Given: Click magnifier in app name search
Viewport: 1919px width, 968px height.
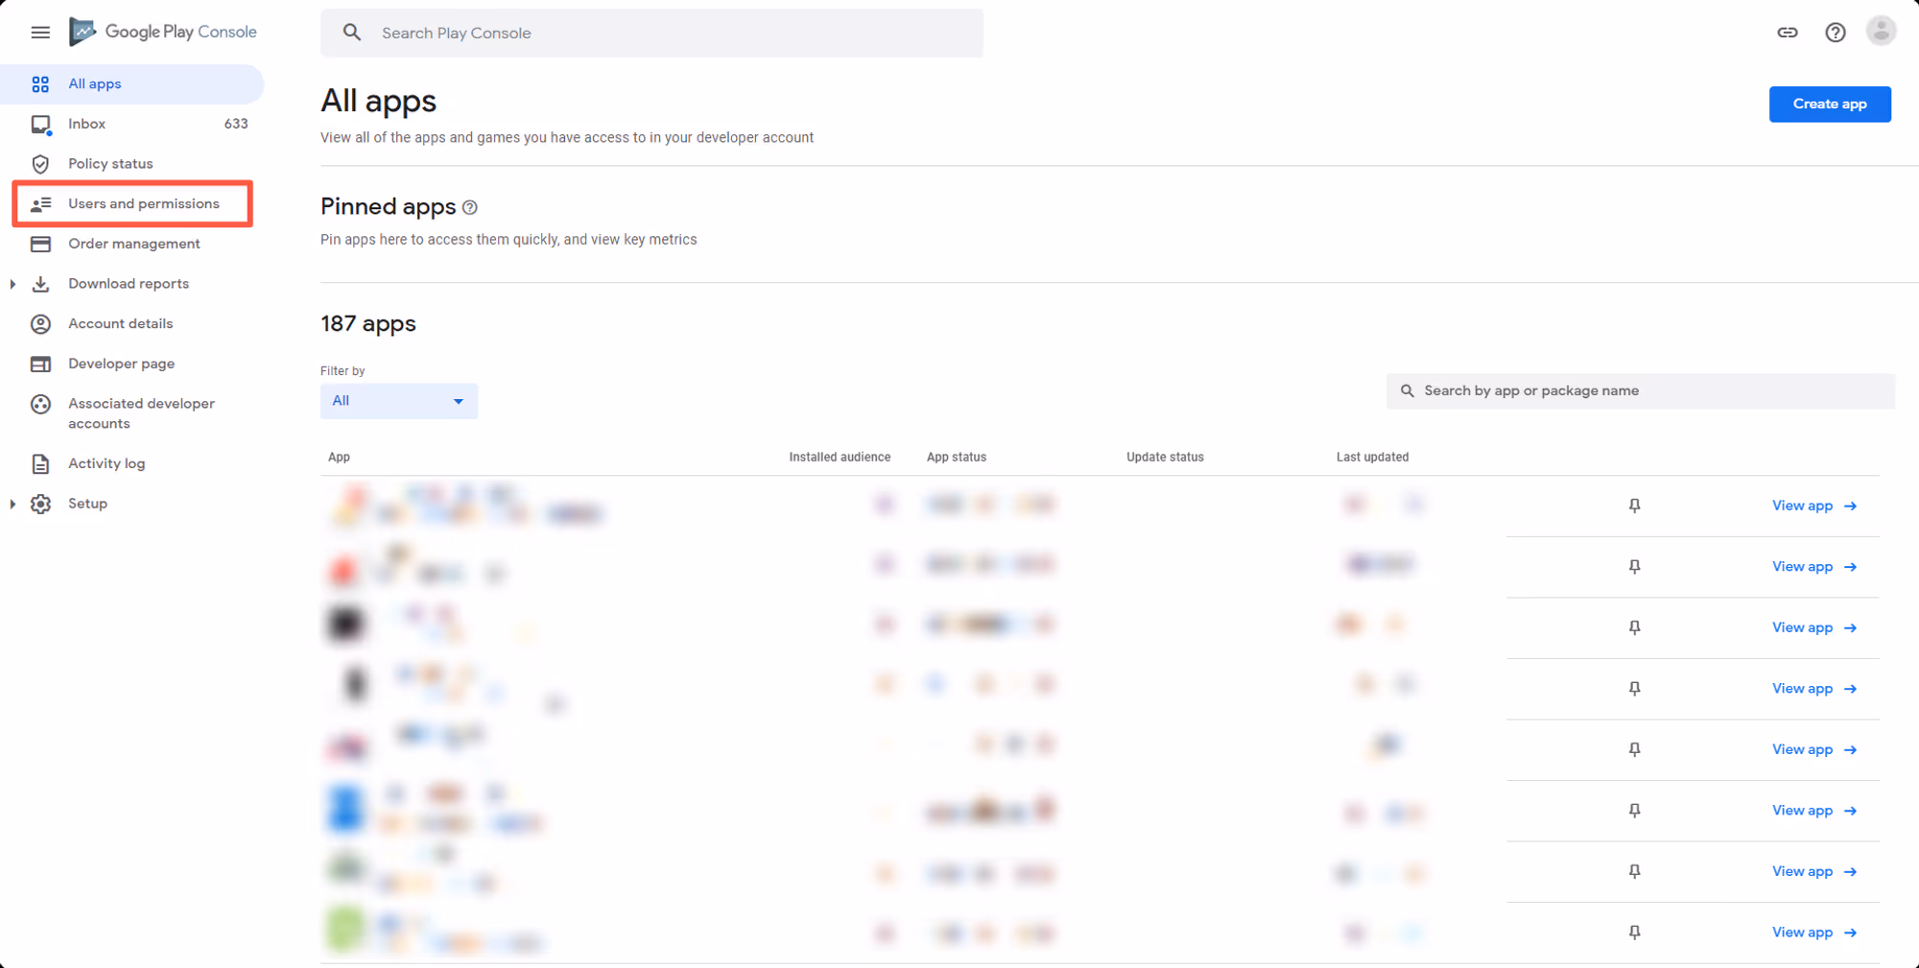Looking at the screenshot, I should tap(1408, 391).
